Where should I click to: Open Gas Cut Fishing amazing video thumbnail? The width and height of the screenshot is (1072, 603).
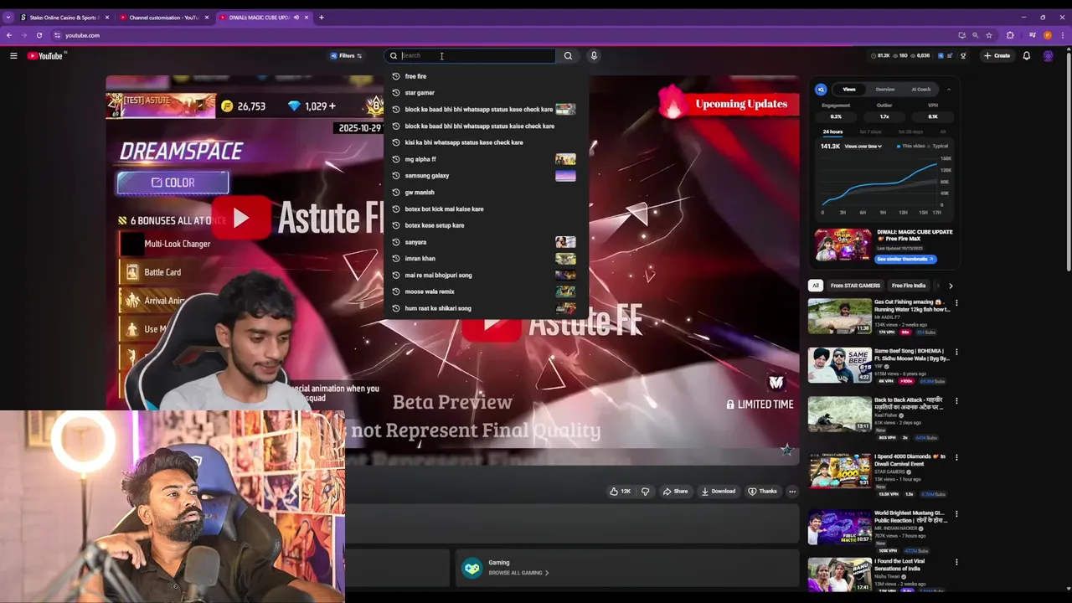pos(839,317)
